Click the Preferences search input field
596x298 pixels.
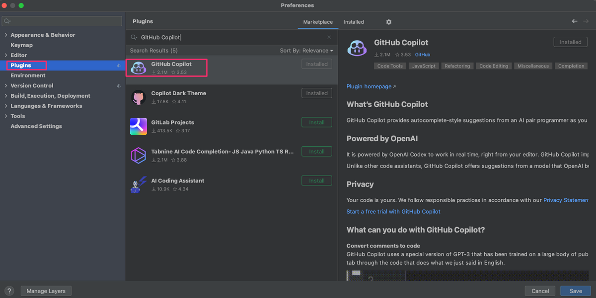pos(62,21)
